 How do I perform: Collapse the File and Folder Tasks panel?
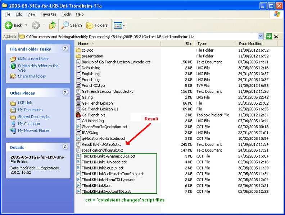tap(65, 48)
